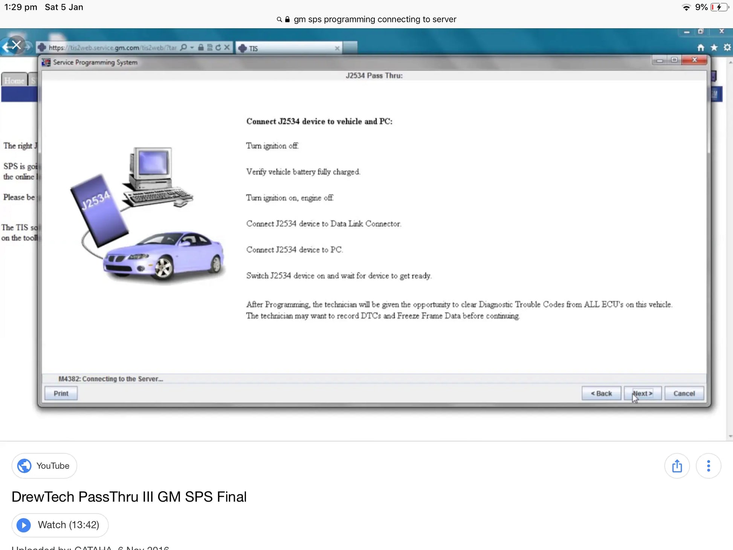The width and height of the screenshot is (733, 550).
Task: Close the TIS tab
Action: [x=337, y=48]
